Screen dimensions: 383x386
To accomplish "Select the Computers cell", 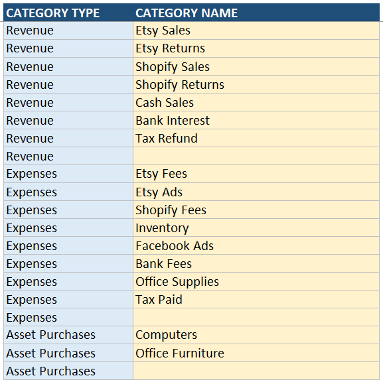I will pos(256,335).
